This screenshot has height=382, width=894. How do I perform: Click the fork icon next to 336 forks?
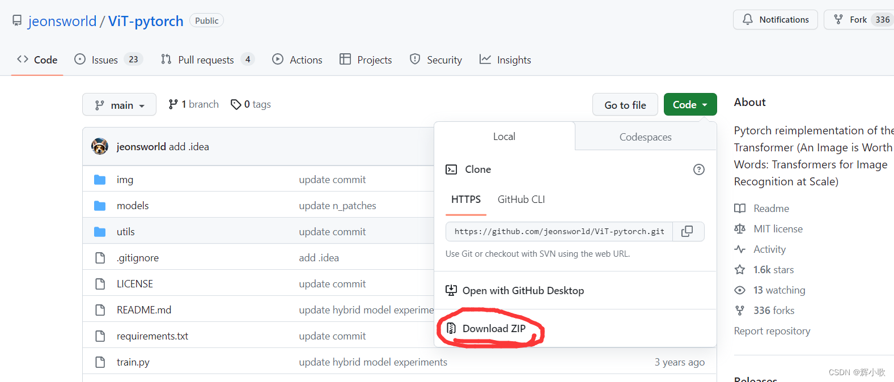pos(740,311)
